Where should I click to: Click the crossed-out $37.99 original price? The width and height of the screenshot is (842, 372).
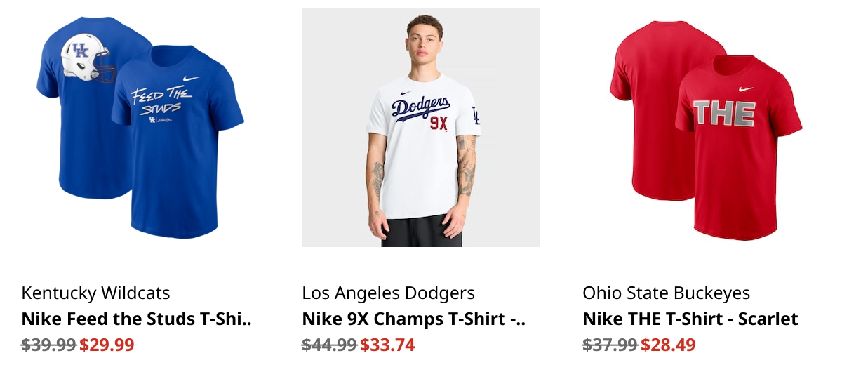(x=610, y=345)
